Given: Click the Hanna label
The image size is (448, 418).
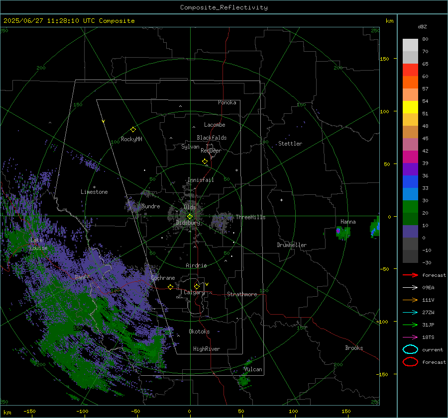Looking at the screenshot, I should [x=348, y=222].
